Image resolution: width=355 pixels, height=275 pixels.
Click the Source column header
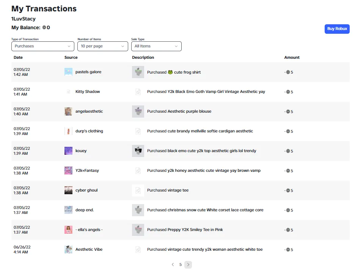(x=71, y=58)
